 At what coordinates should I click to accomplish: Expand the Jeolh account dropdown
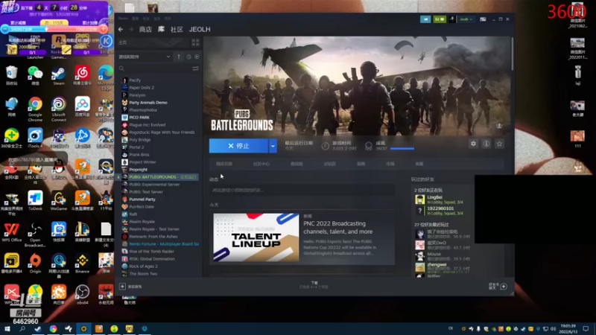point(466,19)
